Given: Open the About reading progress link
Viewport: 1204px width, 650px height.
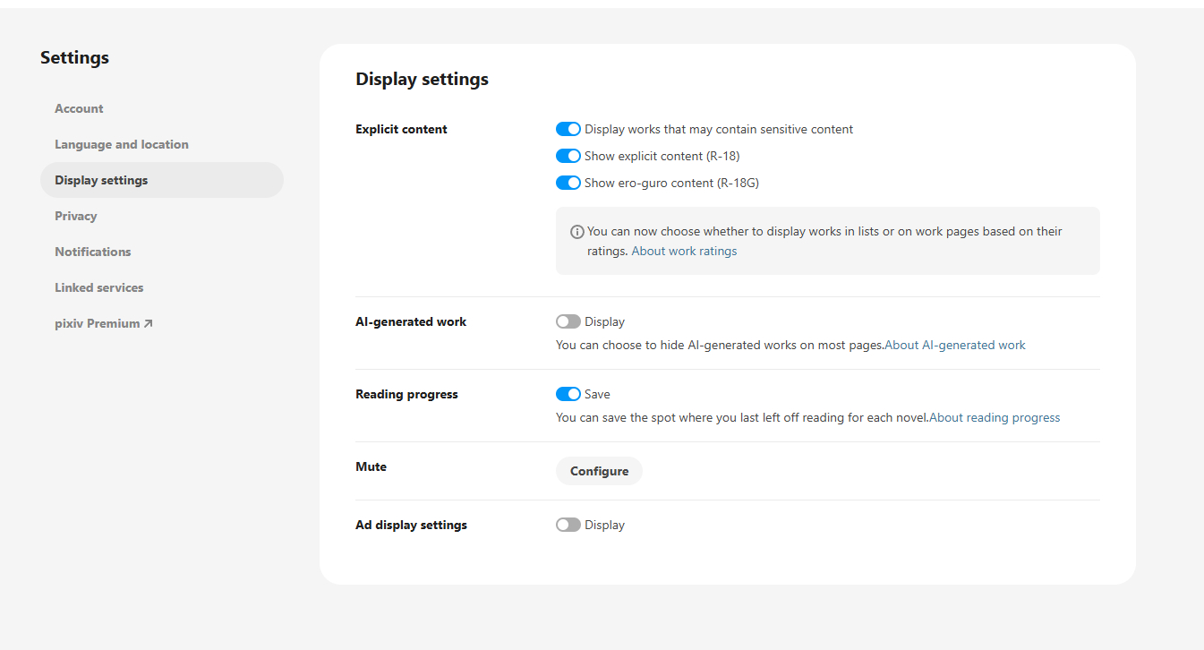Looking at the screenshot, I should [x=995, y=418].
